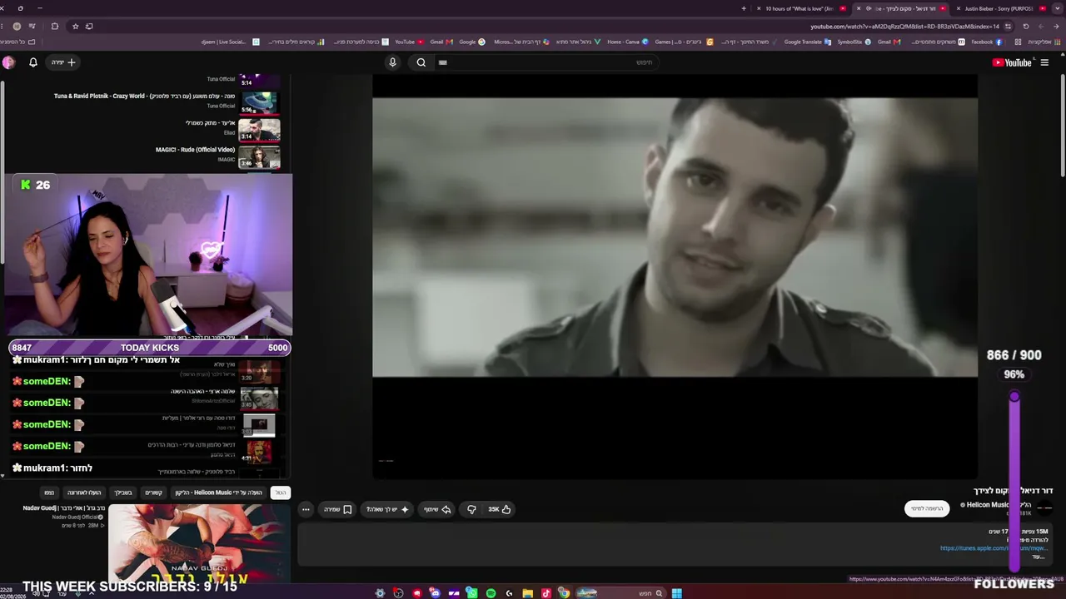Open site info icon in address bar

(1008, 26)
